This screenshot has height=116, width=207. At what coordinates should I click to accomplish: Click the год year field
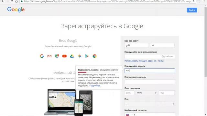point(167,93)
